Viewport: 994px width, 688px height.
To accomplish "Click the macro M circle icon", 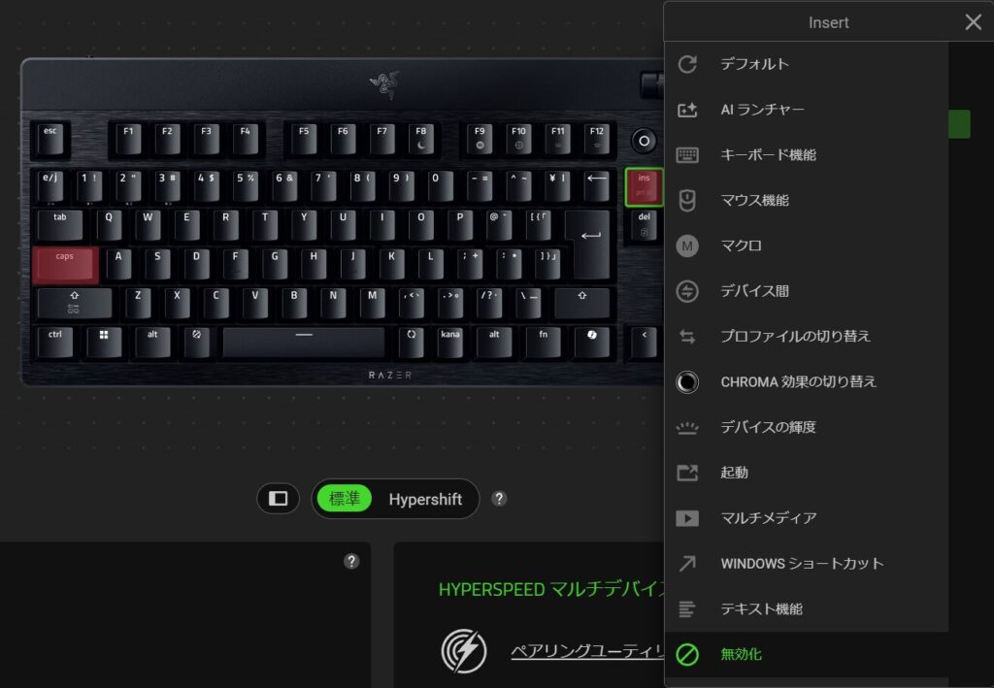I will click(x=687, y=246).
